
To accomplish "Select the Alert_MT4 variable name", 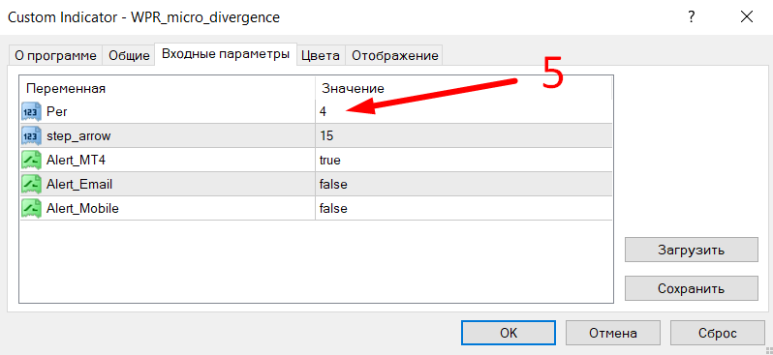I will (76, 161).
